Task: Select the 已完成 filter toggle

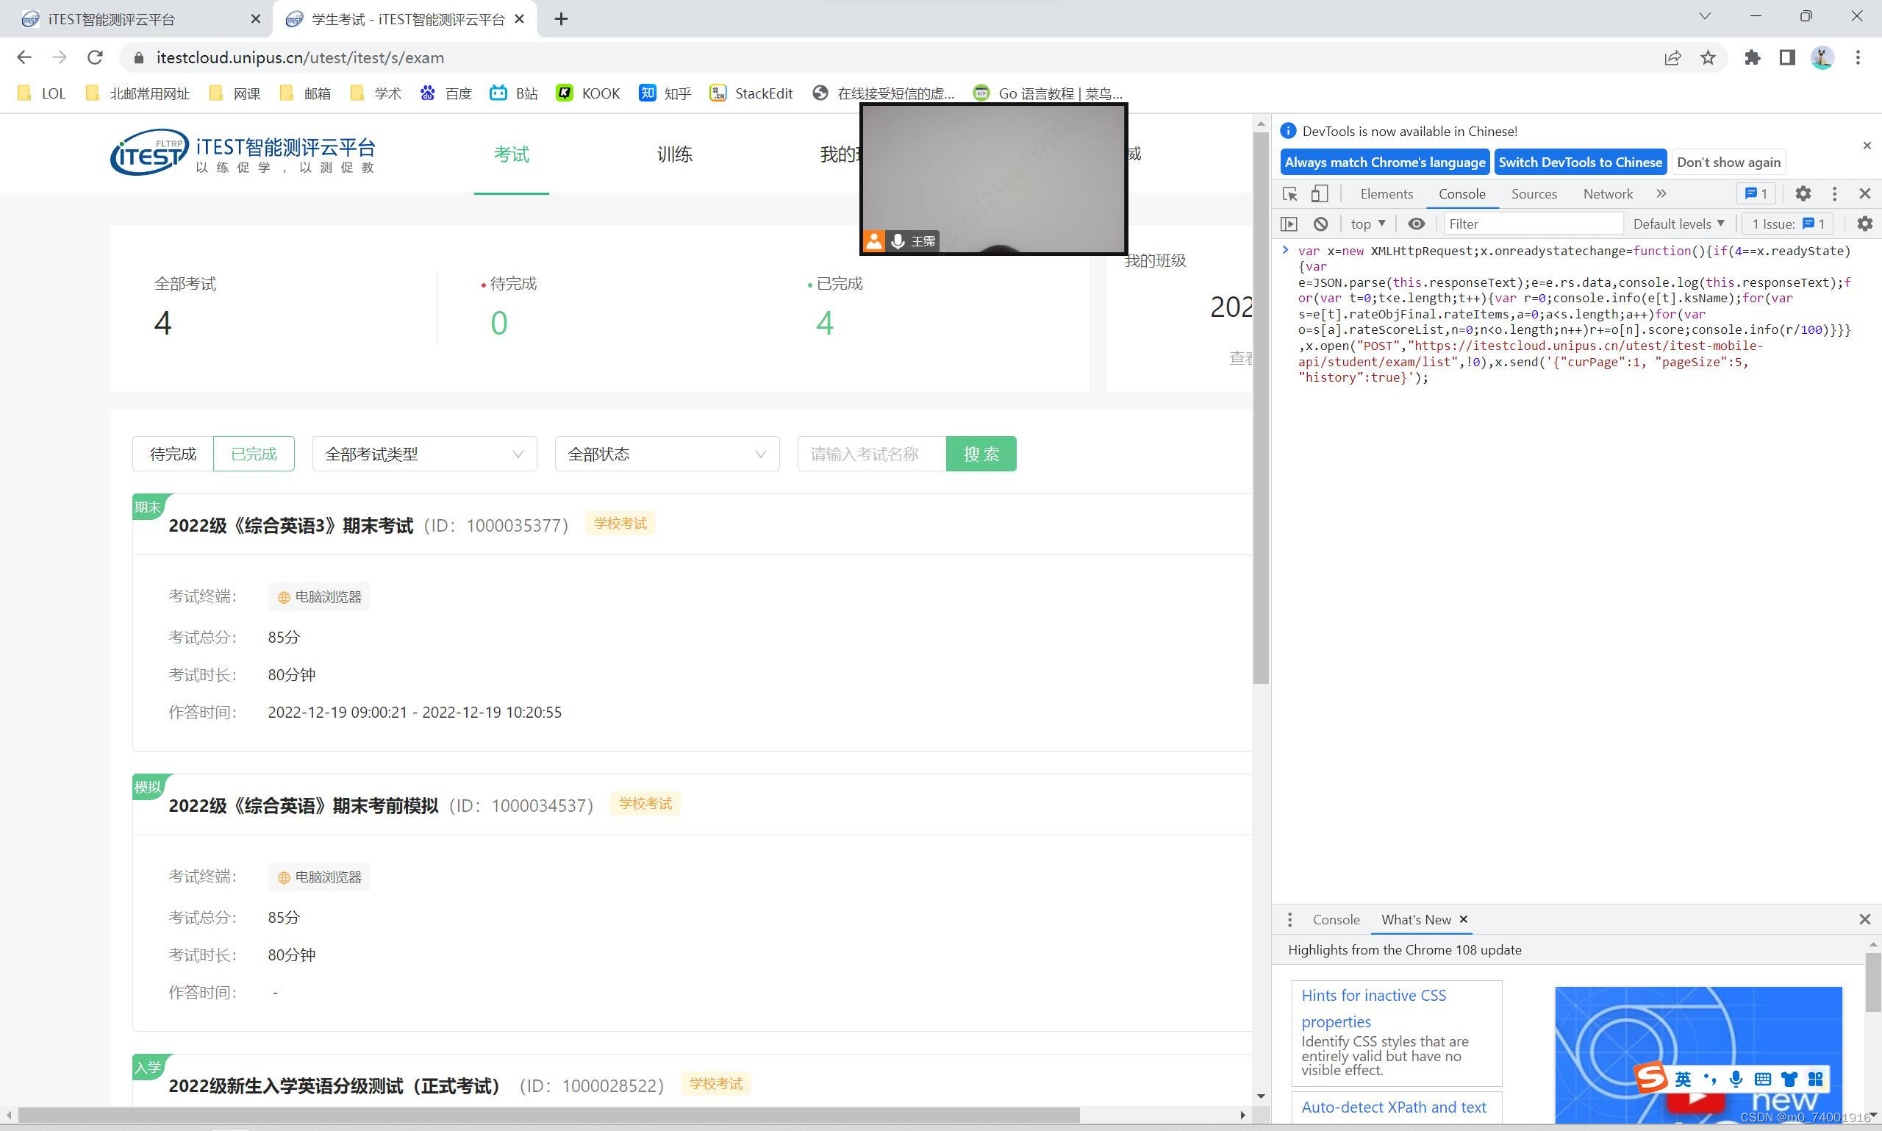Action: point(254,454)
